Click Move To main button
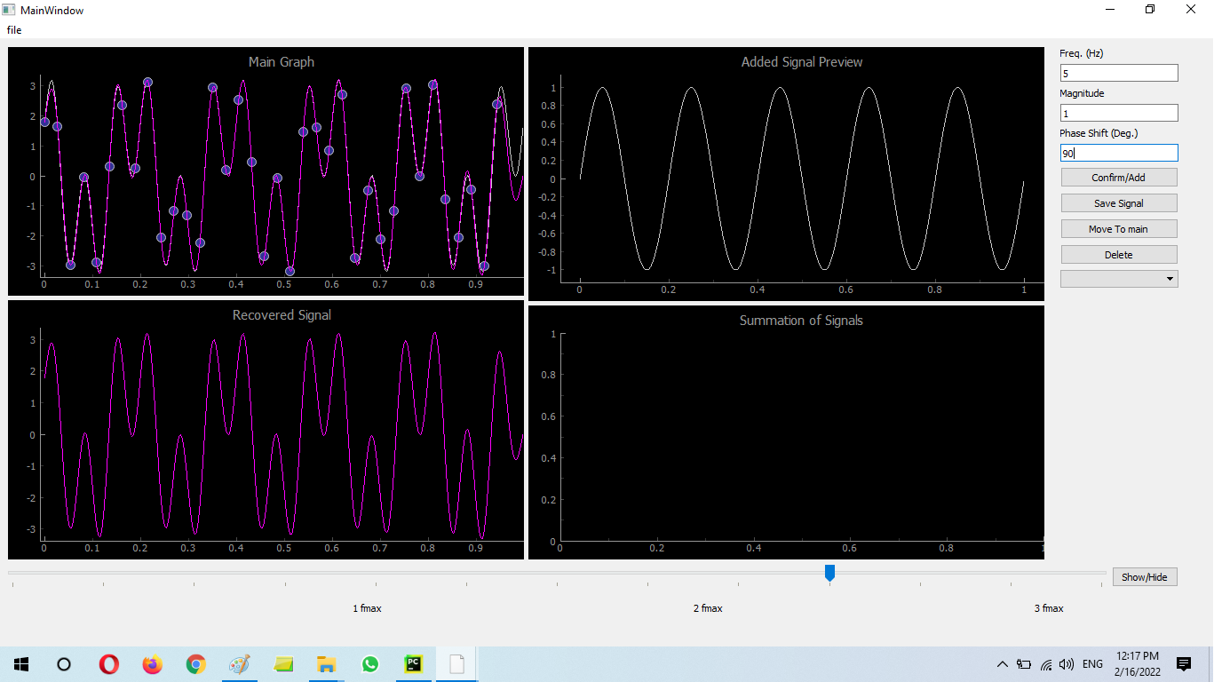The image size is (1214, 682). [x=1118, y=228]
